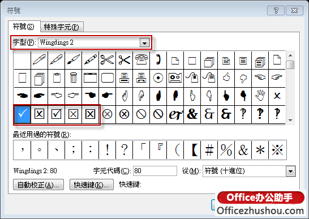This screenshot has height=219, width=309.
Task: Close the 符號 dialog
Action: (294, 10)
